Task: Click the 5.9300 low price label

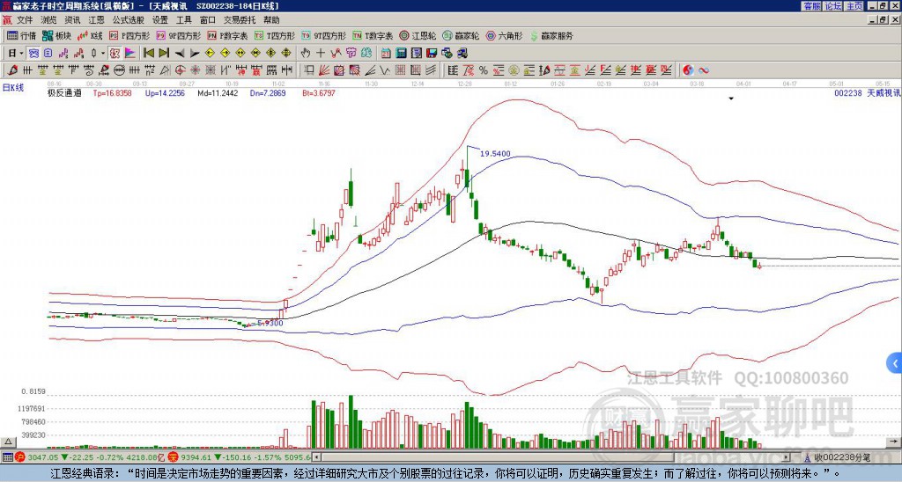Action: [x=270, y=323]
